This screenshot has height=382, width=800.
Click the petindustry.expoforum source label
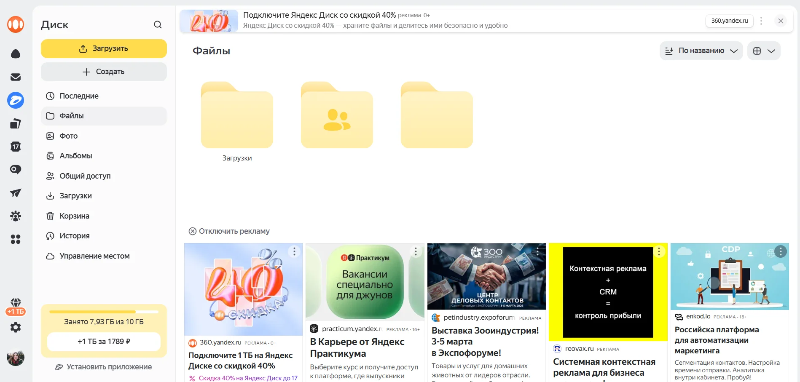479,317
